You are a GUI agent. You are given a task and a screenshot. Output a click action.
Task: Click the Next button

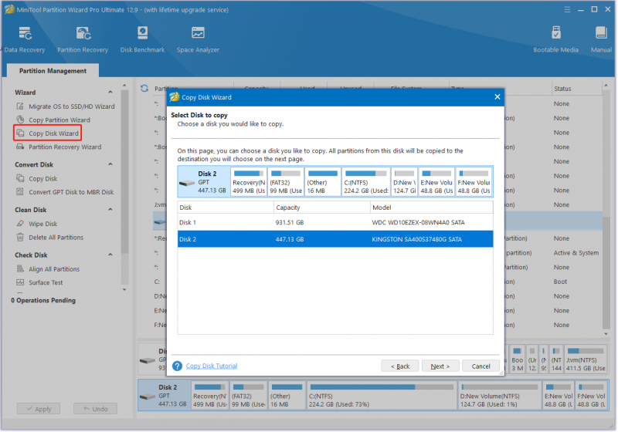point(440,366)
